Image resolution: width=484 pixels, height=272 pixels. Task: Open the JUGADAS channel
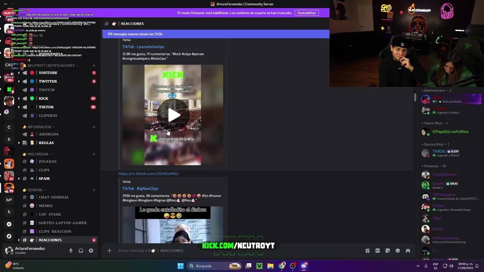pyautogui.click(x=48, y=161)
